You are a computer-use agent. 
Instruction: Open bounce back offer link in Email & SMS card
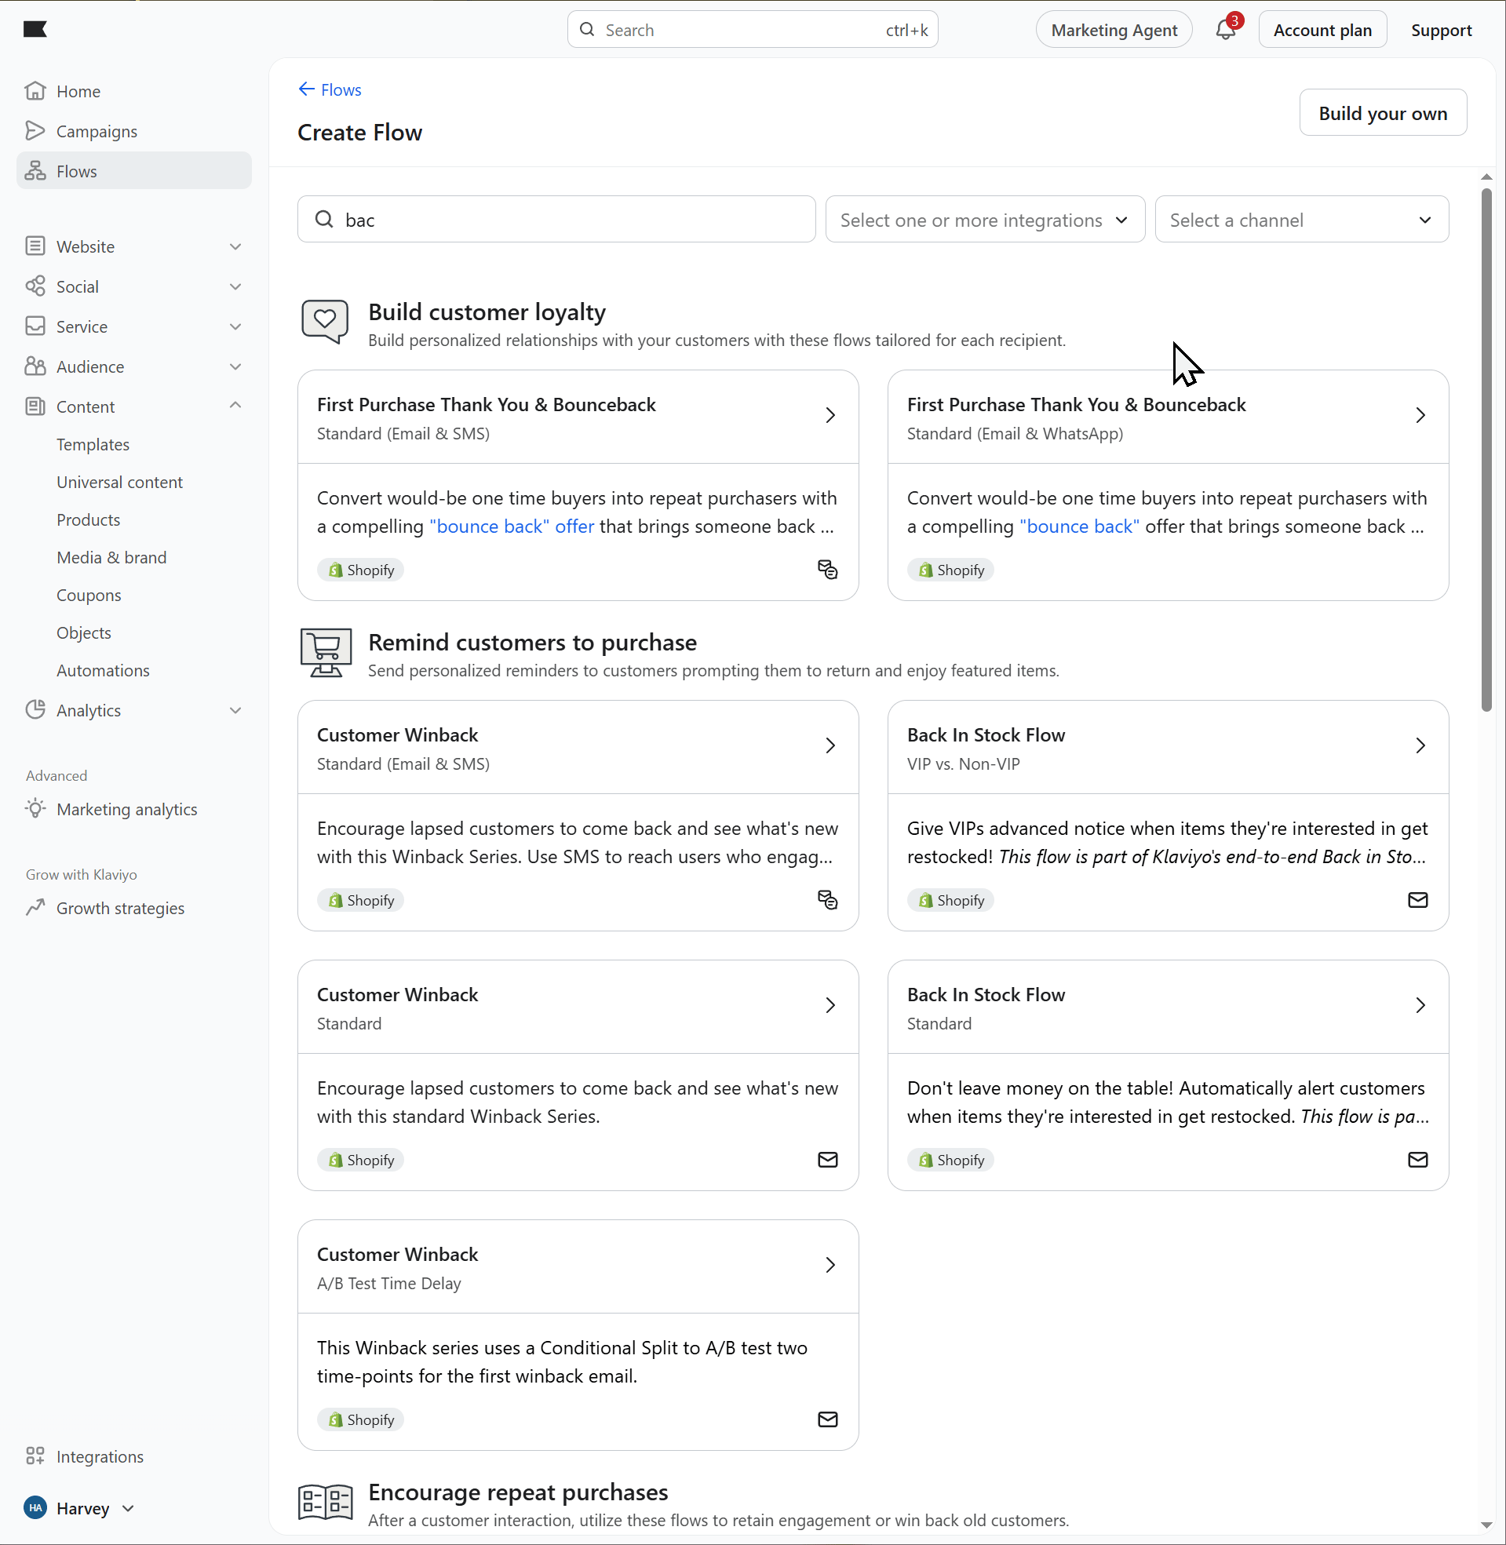pos(512,527)
